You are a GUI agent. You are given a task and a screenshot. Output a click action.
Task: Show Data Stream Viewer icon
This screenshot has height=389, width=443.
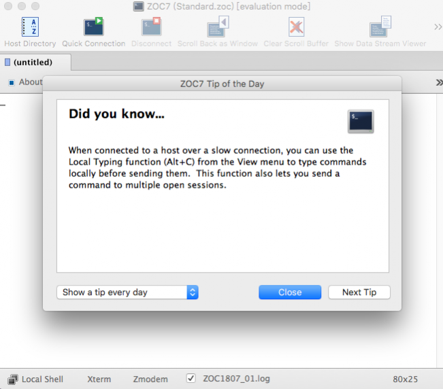point(380,27)
